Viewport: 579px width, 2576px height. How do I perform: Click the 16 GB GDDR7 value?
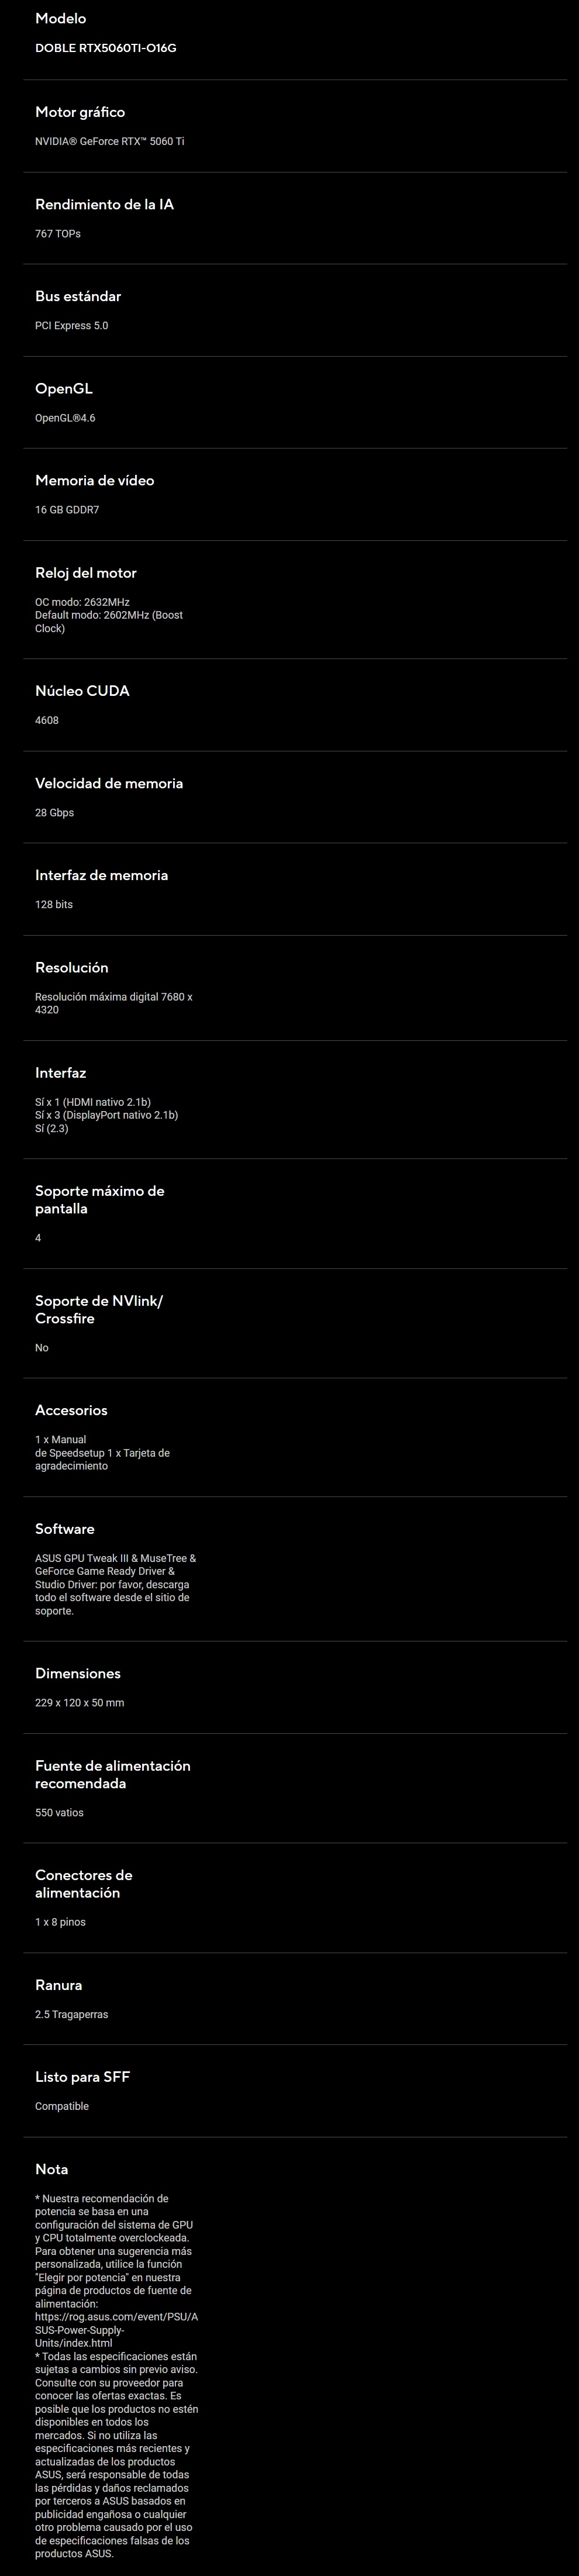(67, 510)
